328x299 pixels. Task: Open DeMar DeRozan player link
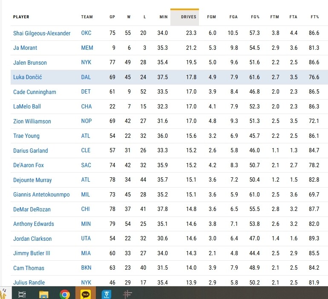pyautogui.click(x=32, y=209)
